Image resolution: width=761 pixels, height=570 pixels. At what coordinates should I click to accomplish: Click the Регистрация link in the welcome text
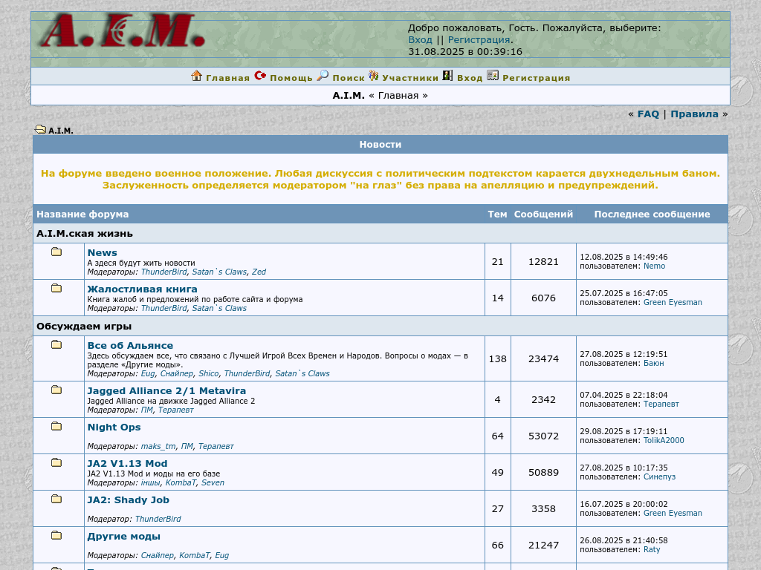pyautogui.click(x=479, y=40)
